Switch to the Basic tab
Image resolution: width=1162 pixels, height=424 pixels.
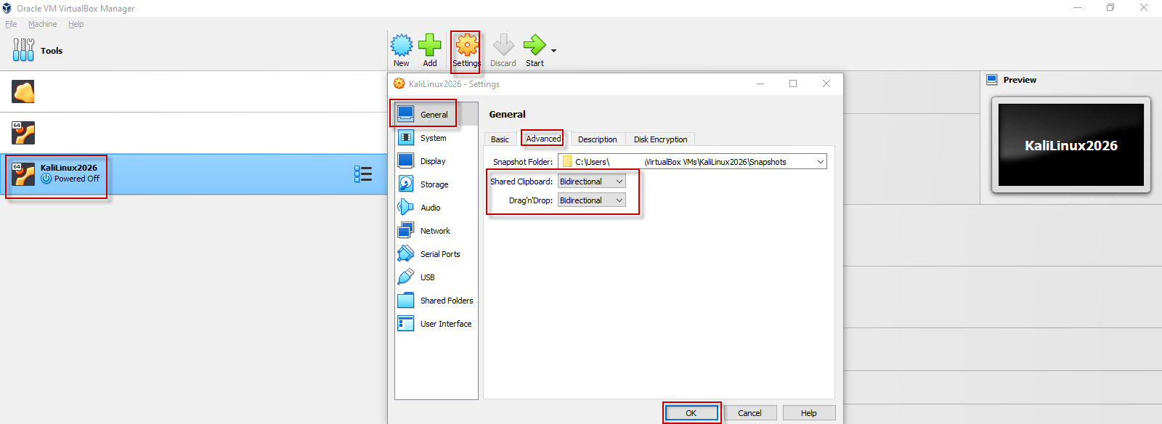500,139
